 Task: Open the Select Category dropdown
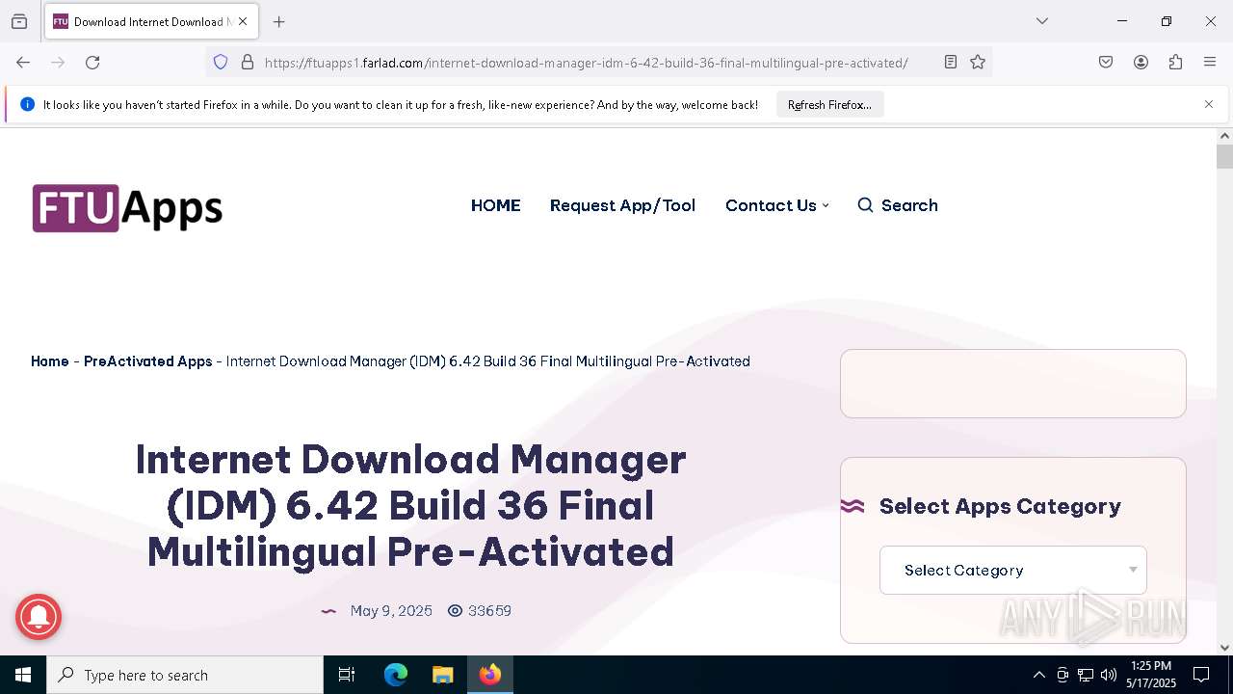(x=1012, y=571)
